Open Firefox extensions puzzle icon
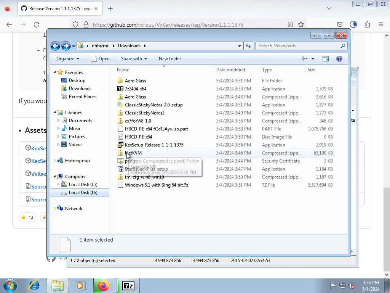This screenshot has width=390, height=293. (x=368, y=24)
